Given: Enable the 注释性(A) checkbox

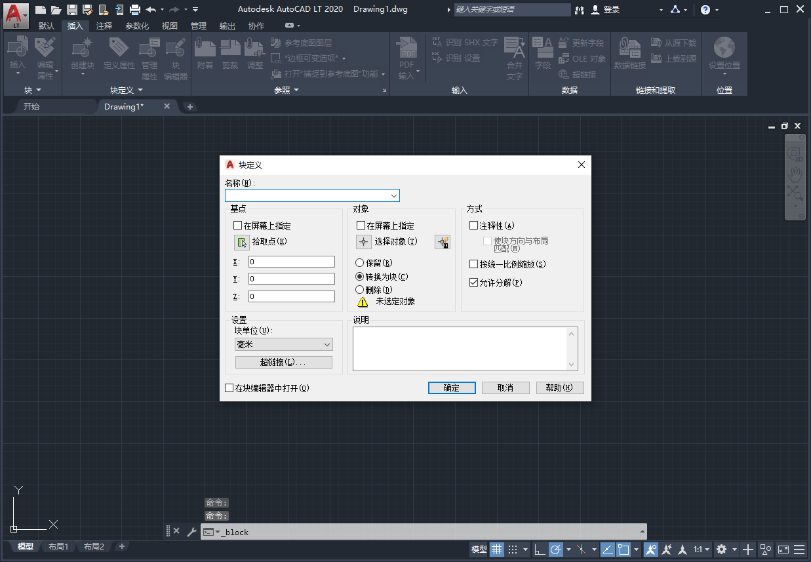Looking at the screenshot, I should [x=473, y=225].
